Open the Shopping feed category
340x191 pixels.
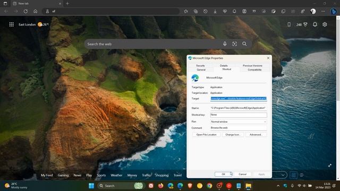coord(161,175)
